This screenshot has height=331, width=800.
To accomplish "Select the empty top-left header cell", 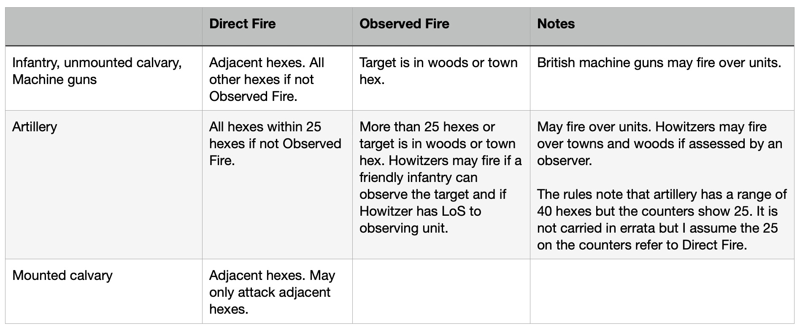I will (x=104, y=26).
